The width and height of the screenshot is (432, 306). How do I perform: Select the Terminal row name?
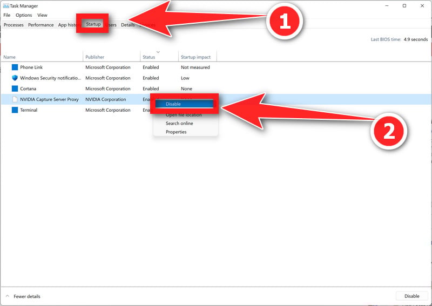click(x=29, y=110)
